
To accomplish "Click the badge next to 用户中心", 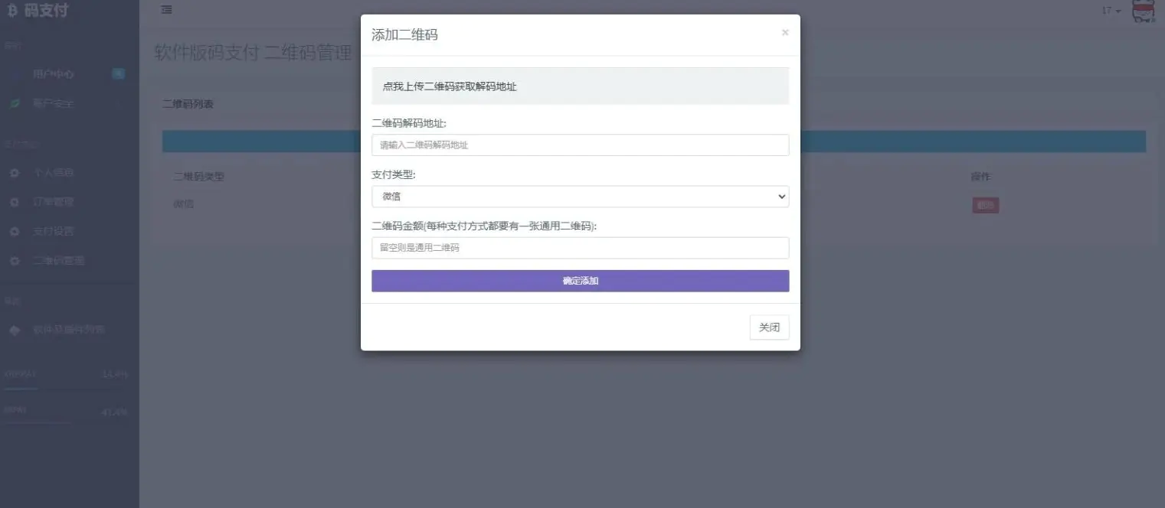I will [x=118, y=74].
